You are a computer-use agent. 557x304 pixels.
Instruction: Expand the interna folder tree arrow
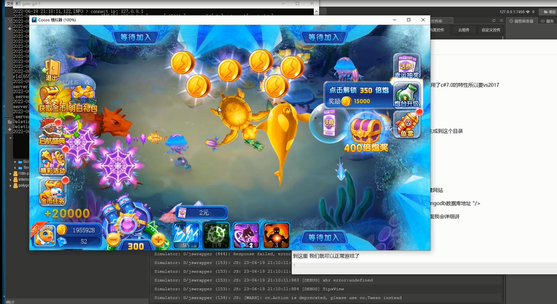pyautogui.click(x=10, y=180)
